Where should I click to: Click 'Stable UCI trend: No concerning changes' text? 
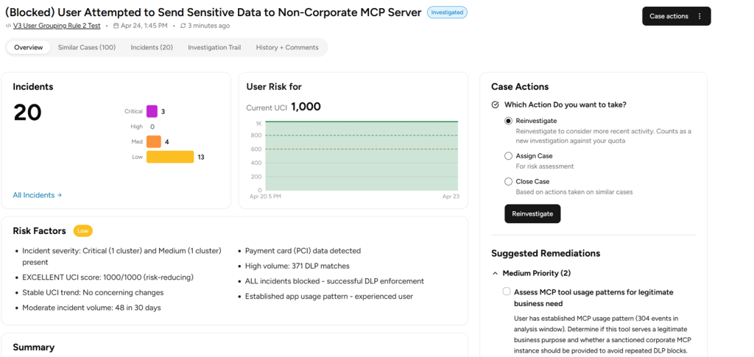(x=93, y=293)
